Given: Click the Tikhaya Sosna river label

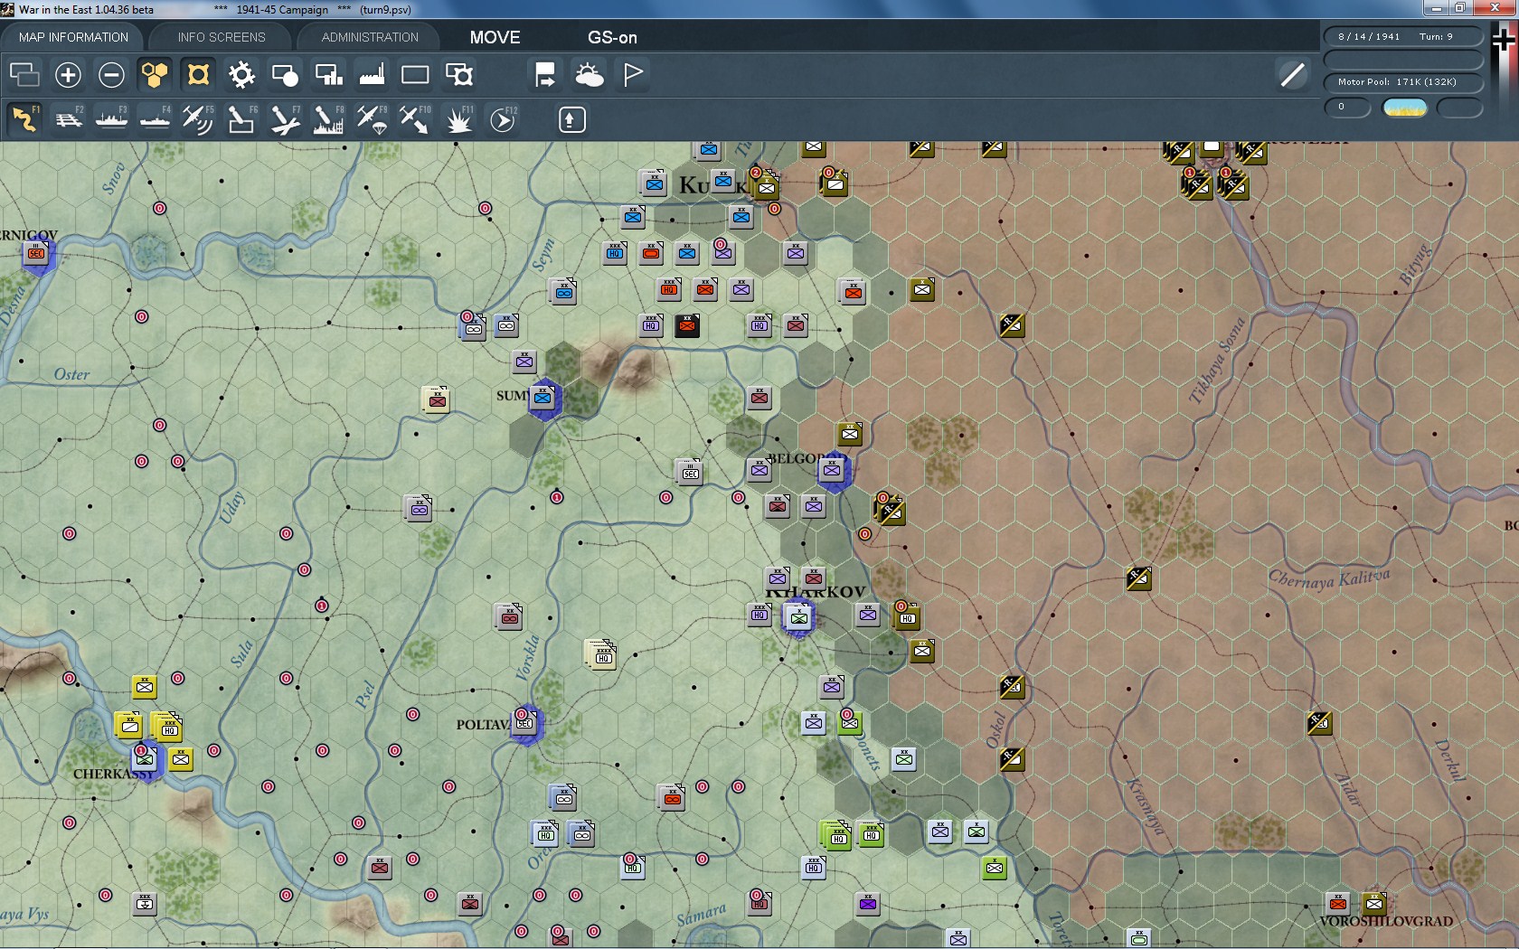Looking at the screenshot, I should click(x=1216, y=360).
